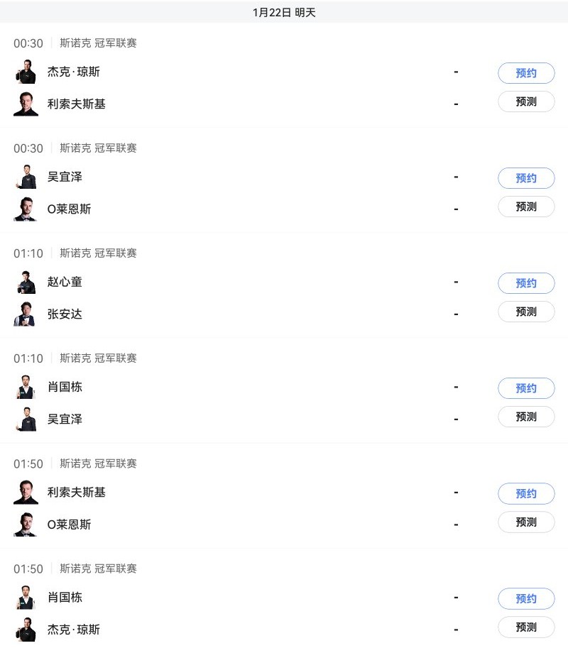Select 利索夫斯基 avatar in match versus O莱恩斯
The width and height of the screenshot is (568, 653).
(26, 493)
